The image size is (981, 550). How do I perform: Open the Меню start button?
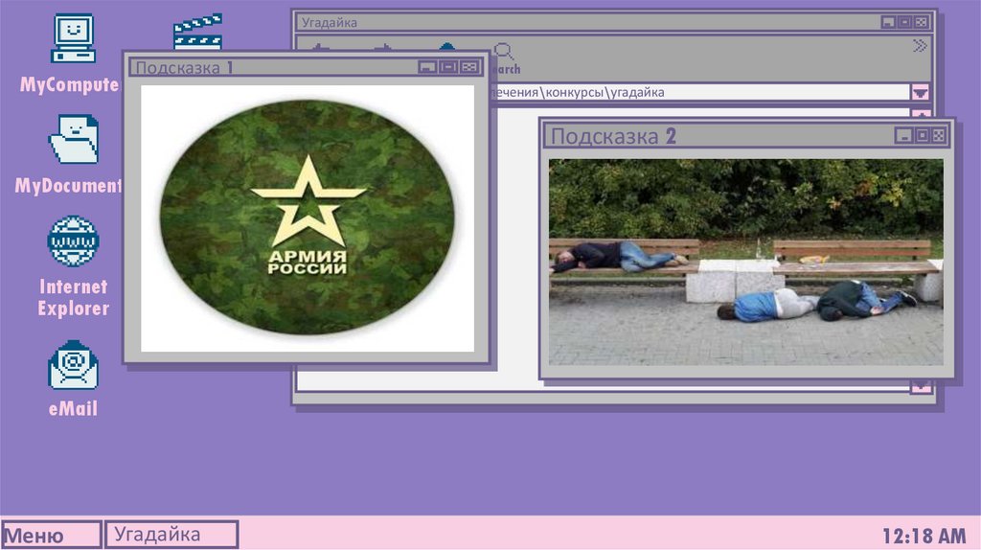tap(51, 535)
